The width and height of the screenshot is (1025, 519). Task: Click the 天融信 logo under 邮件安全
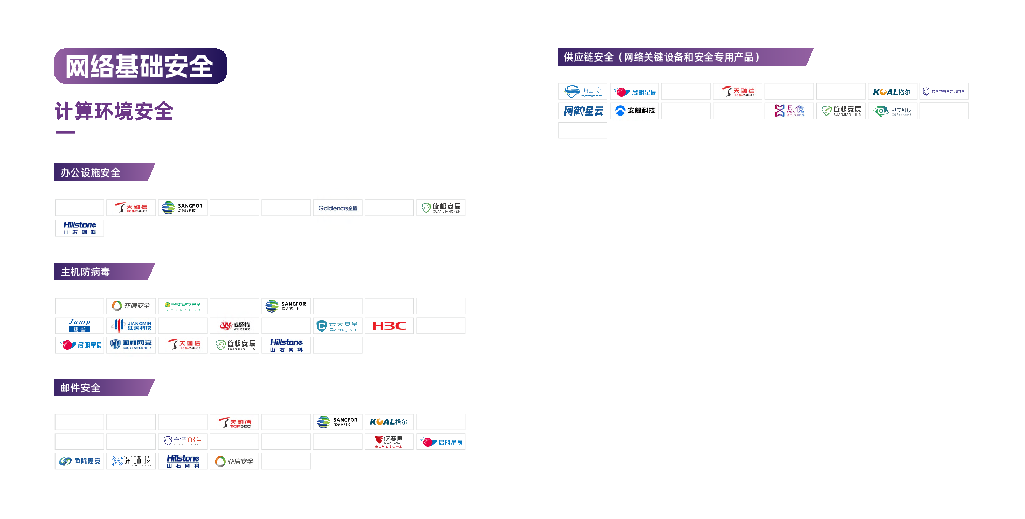point(234,422)
